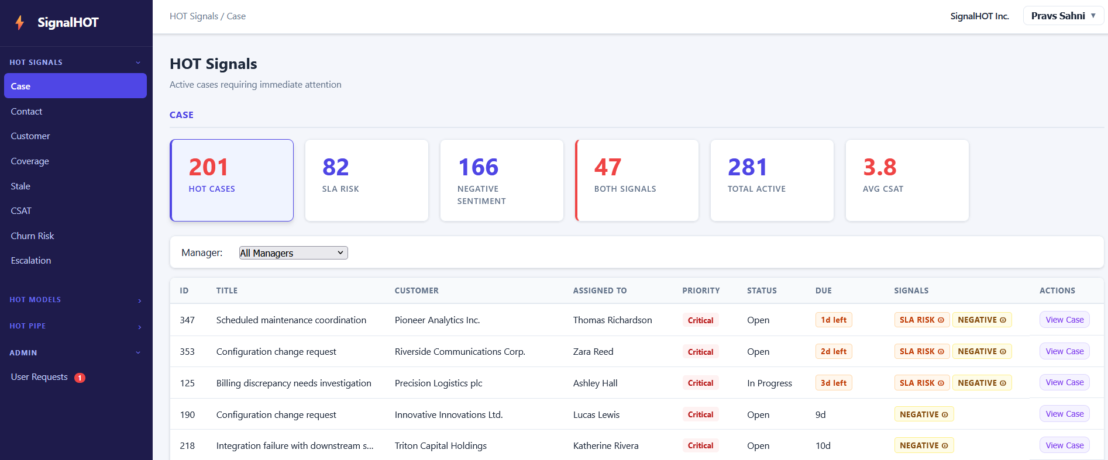This screenshot has width=1108, height=460.
Task: Click SignalHOT Inc. organization name
Action: (x=979, y=16)
